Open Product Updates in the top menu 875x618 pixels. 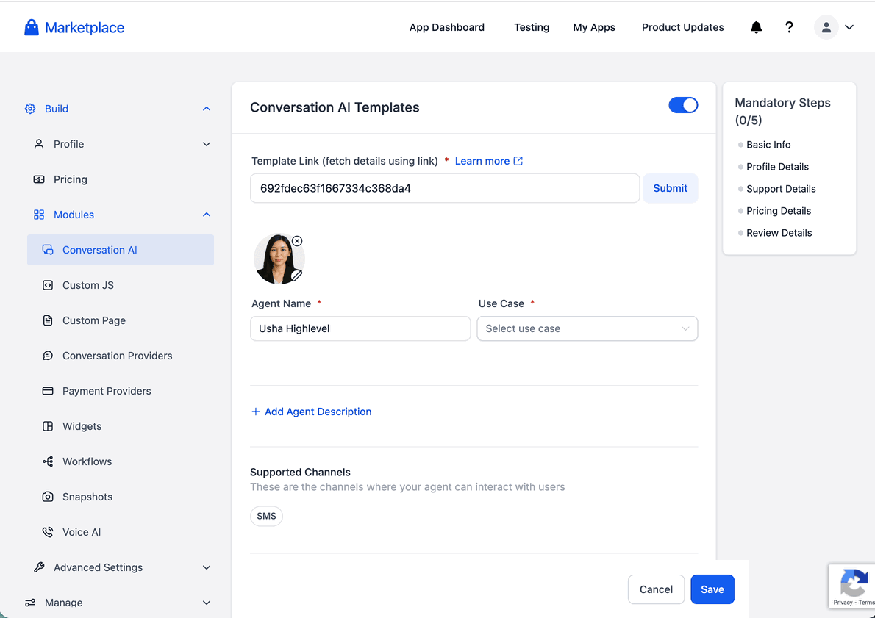tap(682, 27)
